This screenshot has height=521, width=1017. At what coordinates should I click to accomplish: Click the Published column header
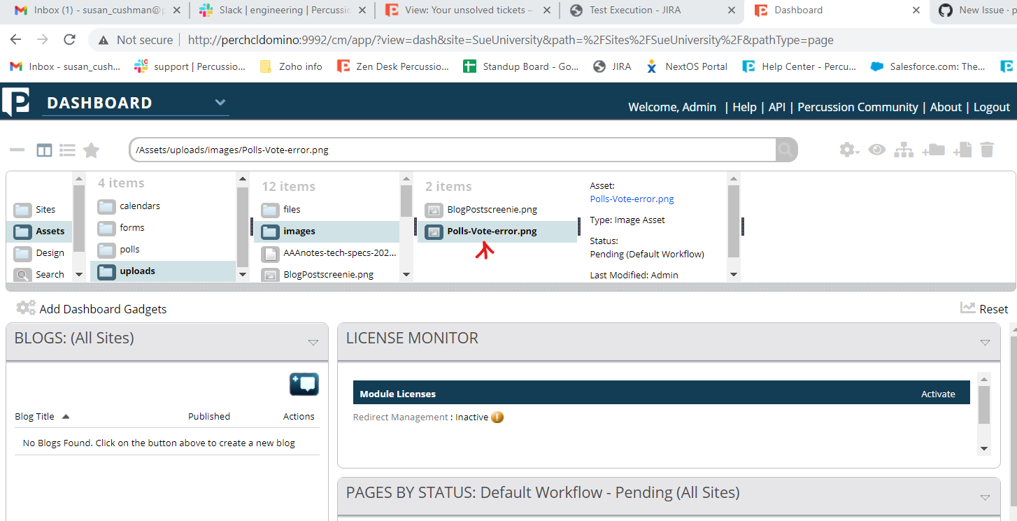click(x=209, y=416)
